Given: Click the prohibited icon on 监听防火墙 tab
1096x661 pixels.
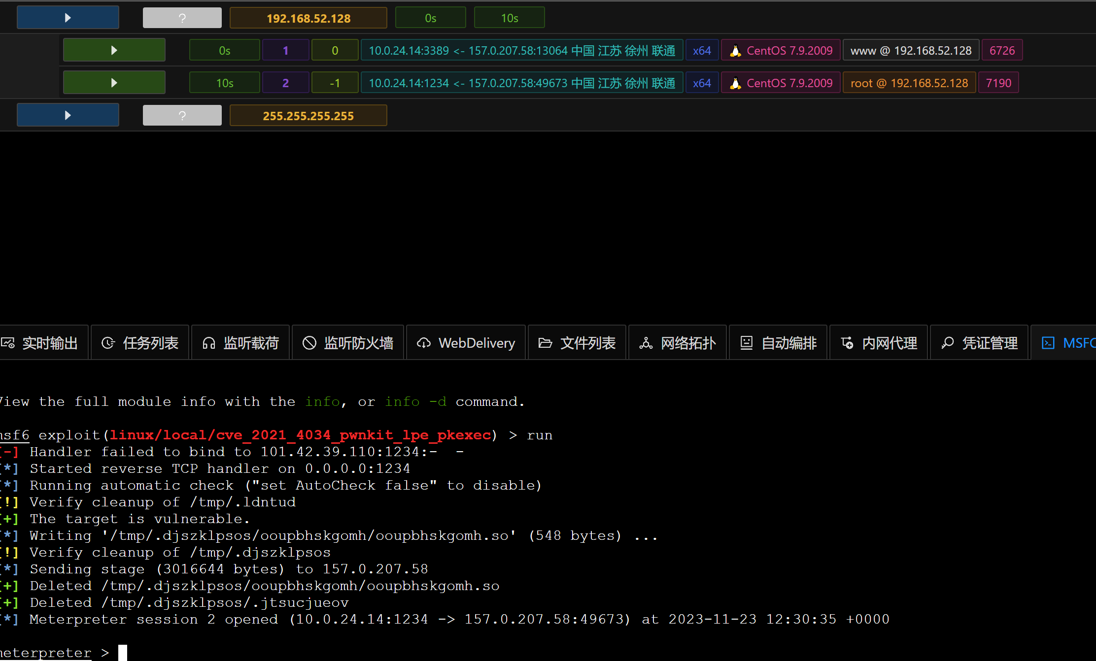Looking at the screenshot, I should 309,343.
